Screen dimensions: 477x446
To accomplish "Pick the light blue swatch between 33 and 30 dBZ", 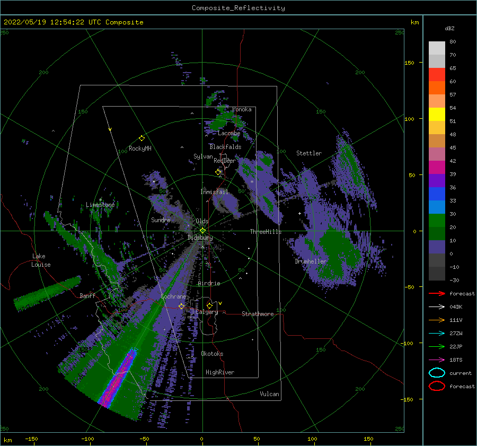I will coord(437,207).
